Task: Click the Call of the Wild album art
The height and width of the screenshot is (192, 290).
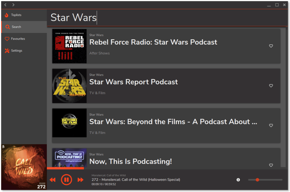Action: pyautogui.click(x=24, y=167)
